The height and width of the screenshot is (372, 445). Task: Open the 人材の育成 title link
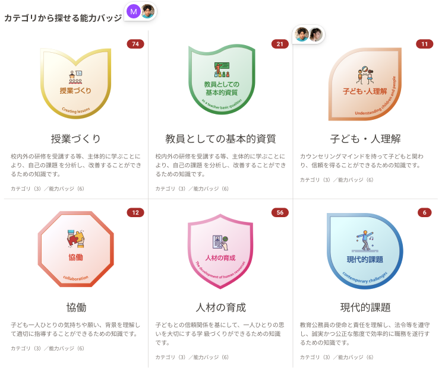[x=220, y=307]
